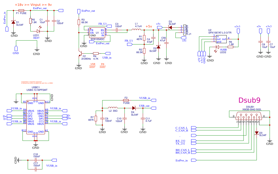Viewport: 278px width, 174px height.
Task: Click VUSB_in label near C17
Action: (52, 166)
